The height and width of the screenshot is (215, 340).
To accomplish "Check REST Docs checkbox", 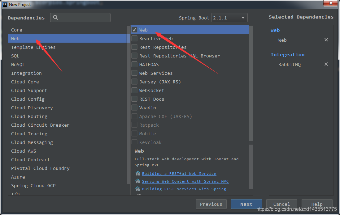I will pos(134,99).
